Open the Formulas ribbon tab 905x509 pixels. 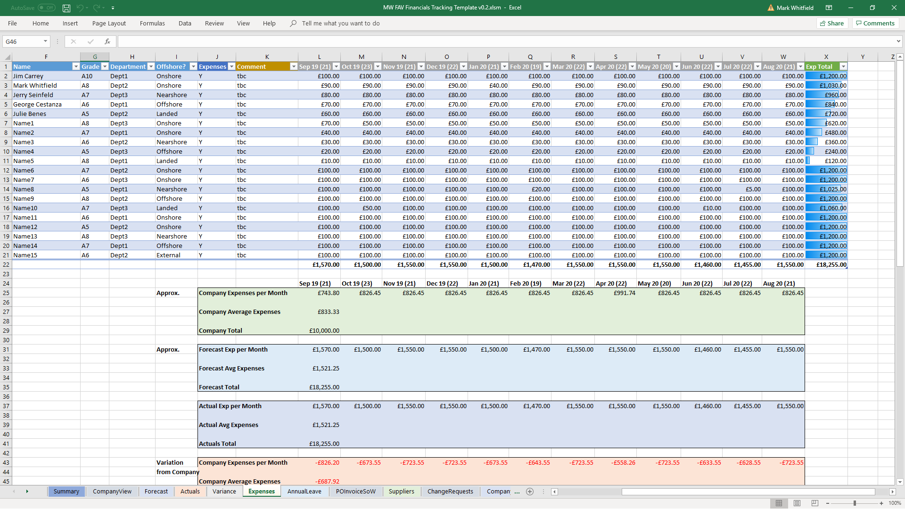coord(152,23)
